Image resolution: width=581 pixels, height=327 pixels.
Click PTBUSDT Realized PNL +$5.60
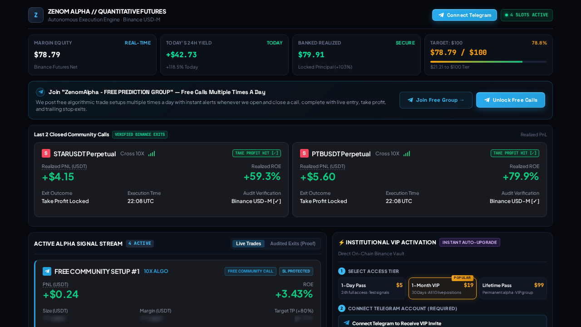coord(318,177)
